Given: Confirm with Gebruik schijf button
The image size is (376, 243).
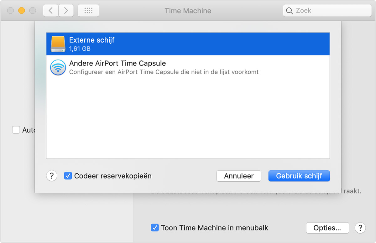Looking at the screenshot, I should click(x=299, y=176).
